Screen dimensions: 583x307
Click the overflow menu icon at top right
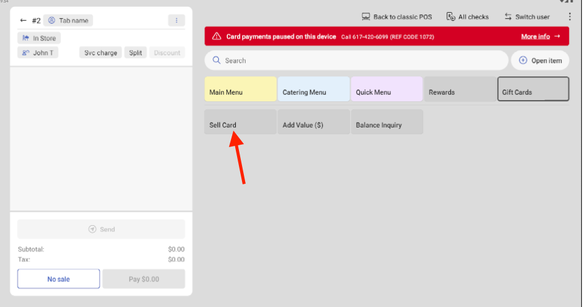coord(570,17)
